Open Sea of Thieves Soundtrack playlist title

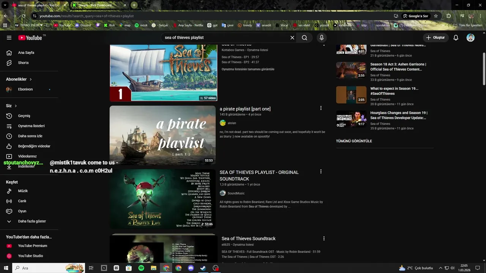point(249,238)
